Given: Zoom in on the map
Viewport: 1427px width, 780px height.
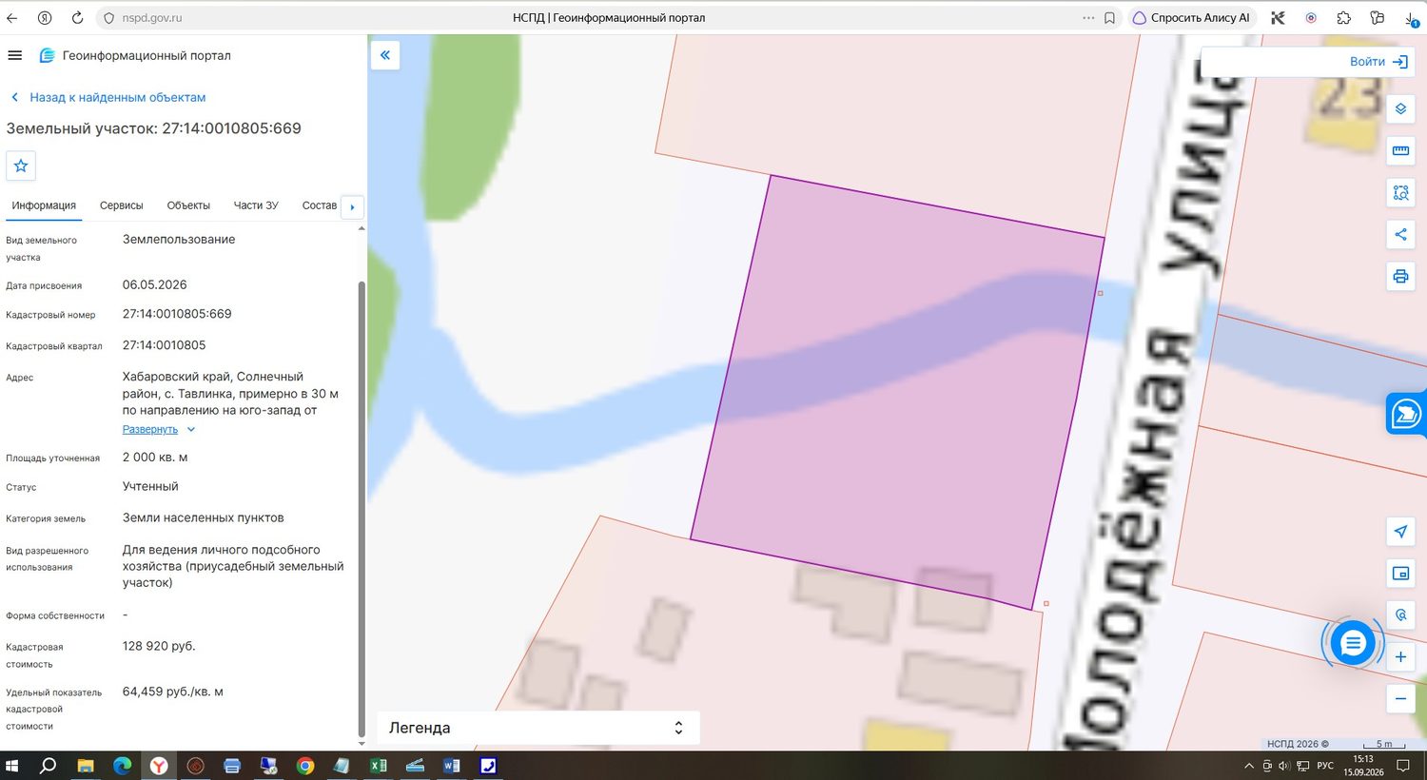Looking at the screenshot, I should coord(1400,656).
